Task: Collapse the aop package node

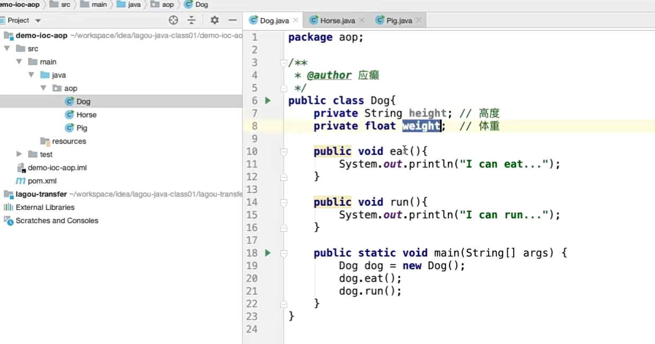Action: [43, 88]
